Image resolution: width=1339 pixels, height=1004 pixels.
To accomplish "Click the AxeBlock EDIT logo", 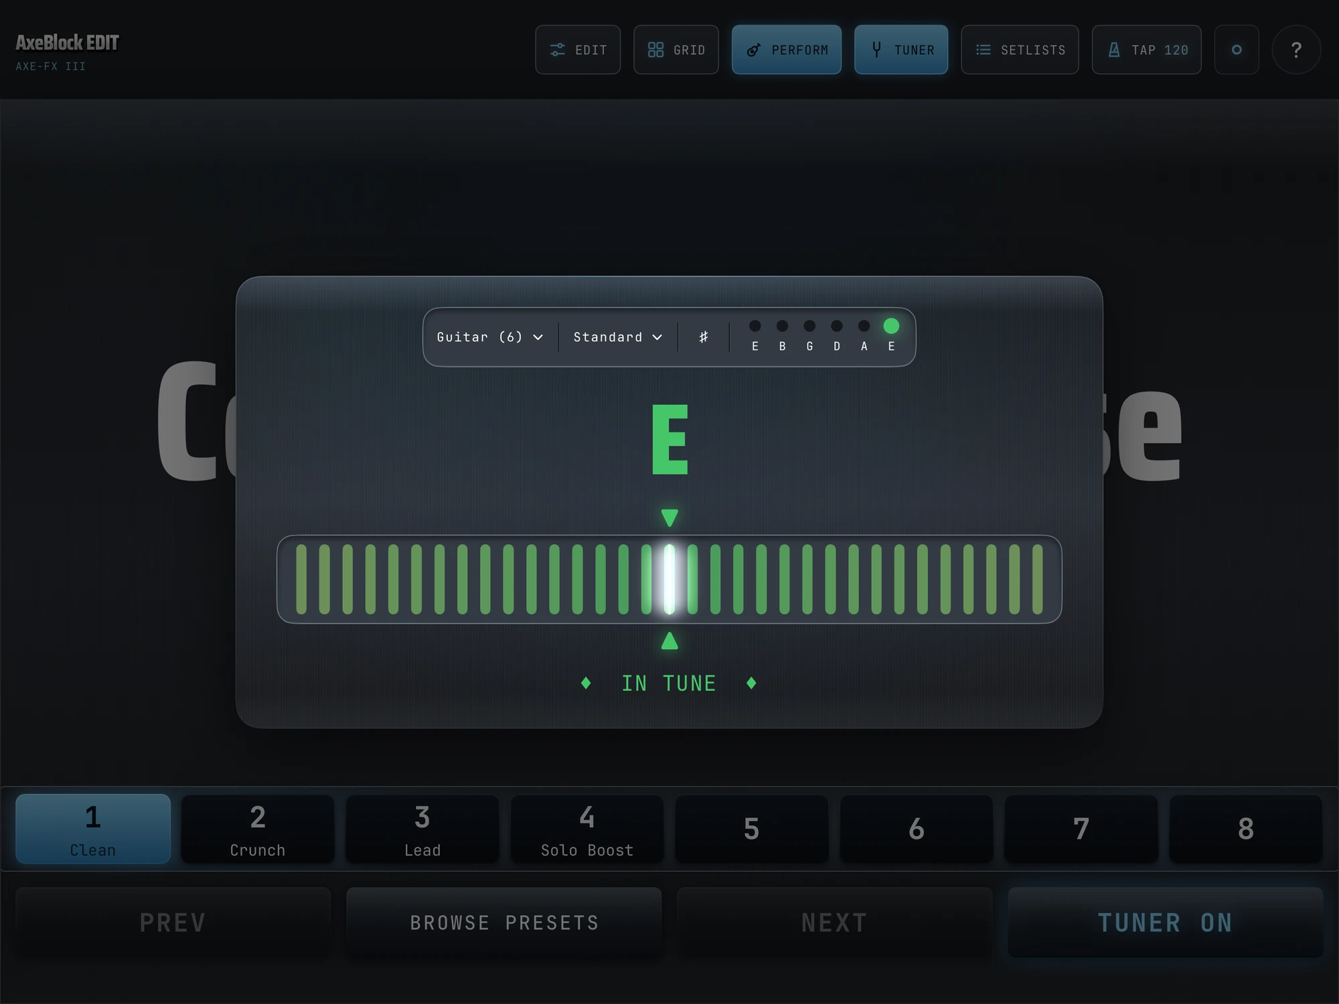I will point(67,43).
